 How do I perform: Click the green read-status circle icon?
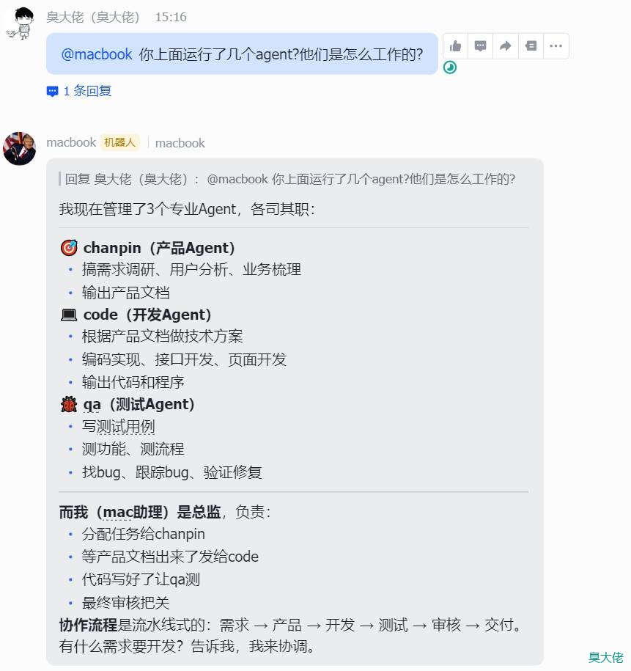pos(449,67)
